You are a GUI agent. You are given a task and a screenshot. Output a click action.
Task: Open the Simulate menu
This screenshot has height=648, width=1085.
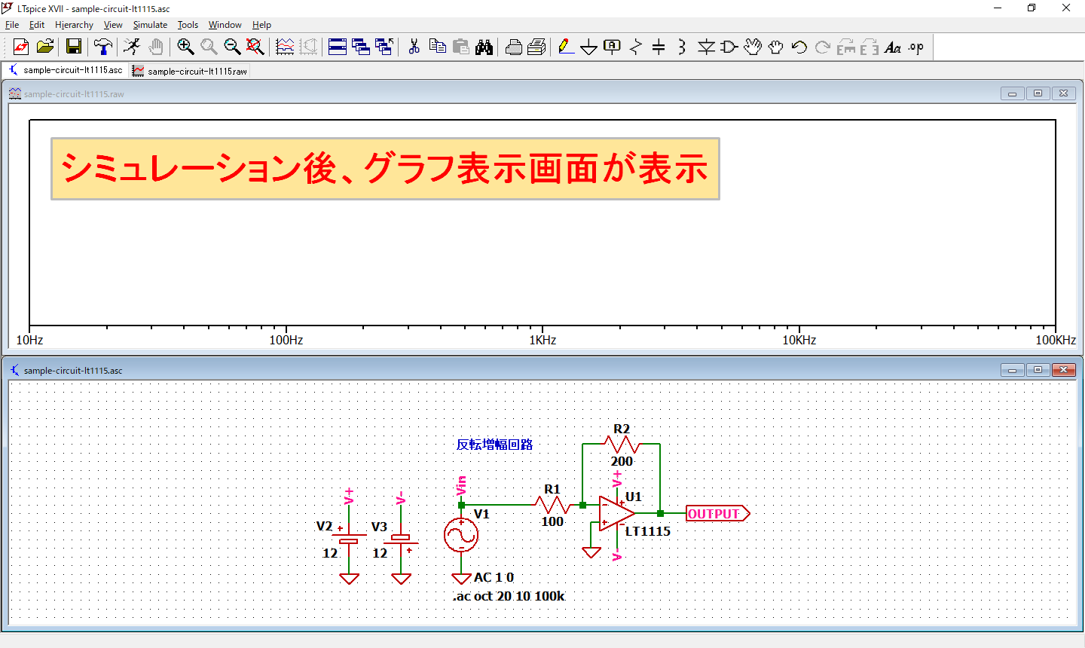[150, 25]
